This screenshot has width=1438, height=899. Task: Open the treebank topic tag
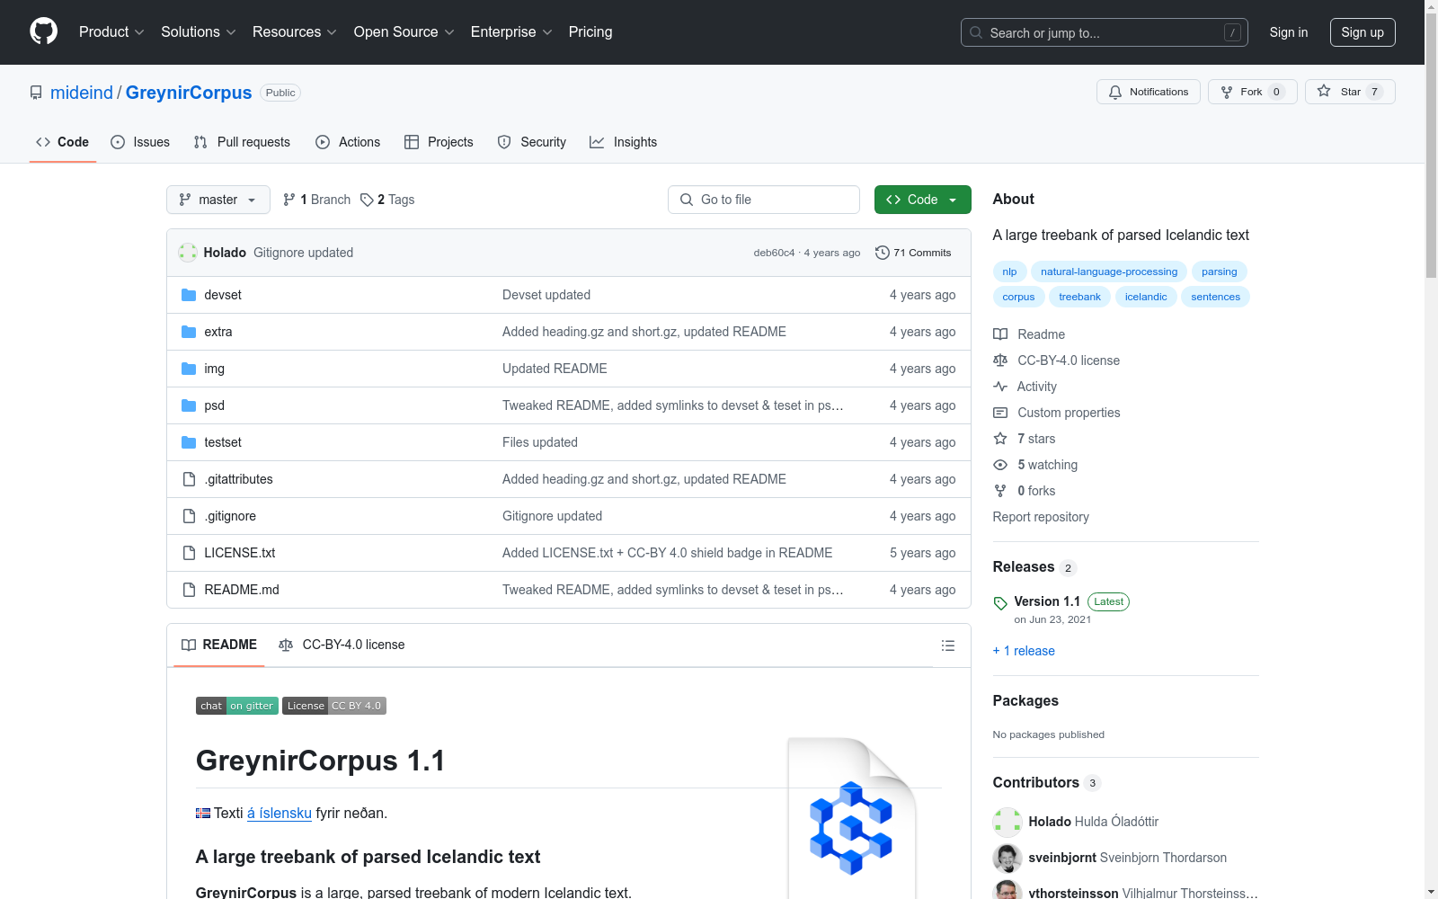coord(1079,297)
